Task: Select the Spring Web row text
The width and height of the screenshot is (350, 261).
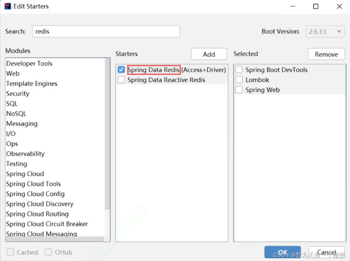Action: tap(263, 90)
